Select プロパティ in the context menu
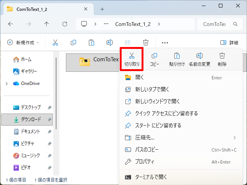This screenshot has height=185, width=247. (x=145, y=162)
